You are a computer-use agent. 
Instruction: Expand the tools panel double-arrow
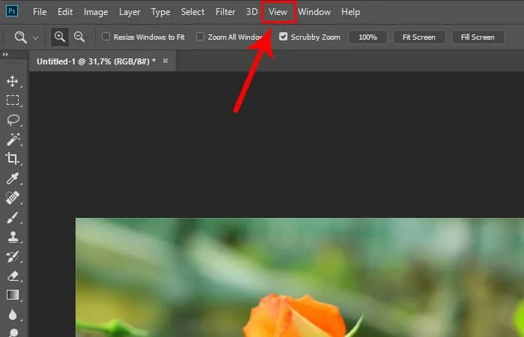pyautogui.click(x=5, y=54)
